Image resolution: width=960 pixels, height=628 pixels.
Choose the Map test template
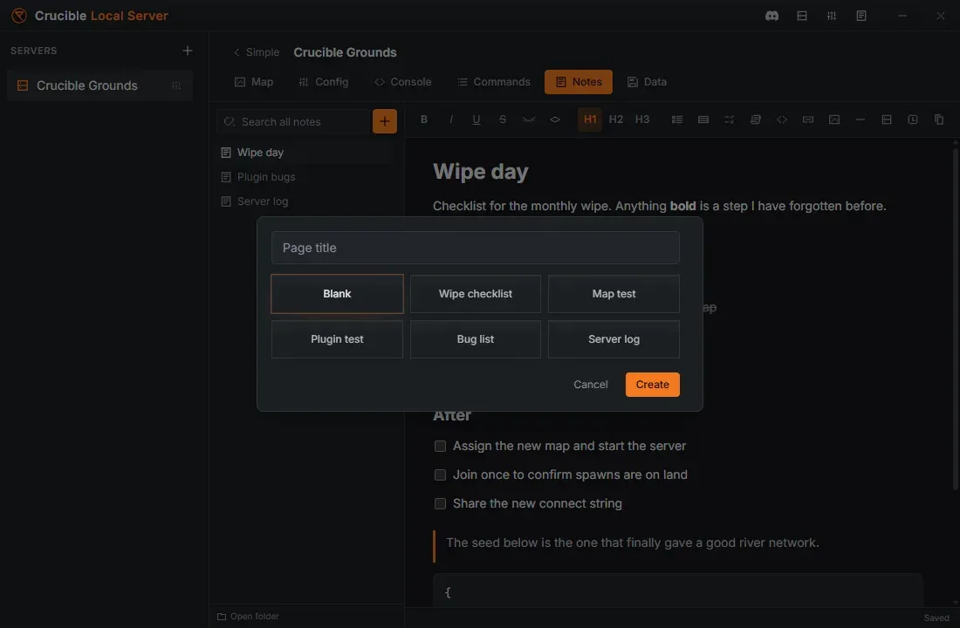(x=614, y=294)
